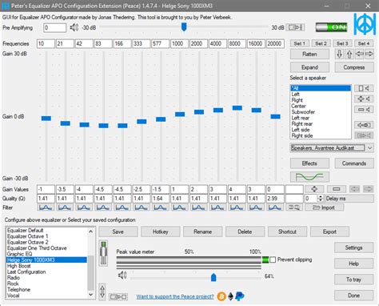Image resolution: width=379 pixels, height=306 pixels.
Task: Click the Save configuration button
Action: pyautogui.click(x=118, y=232)
